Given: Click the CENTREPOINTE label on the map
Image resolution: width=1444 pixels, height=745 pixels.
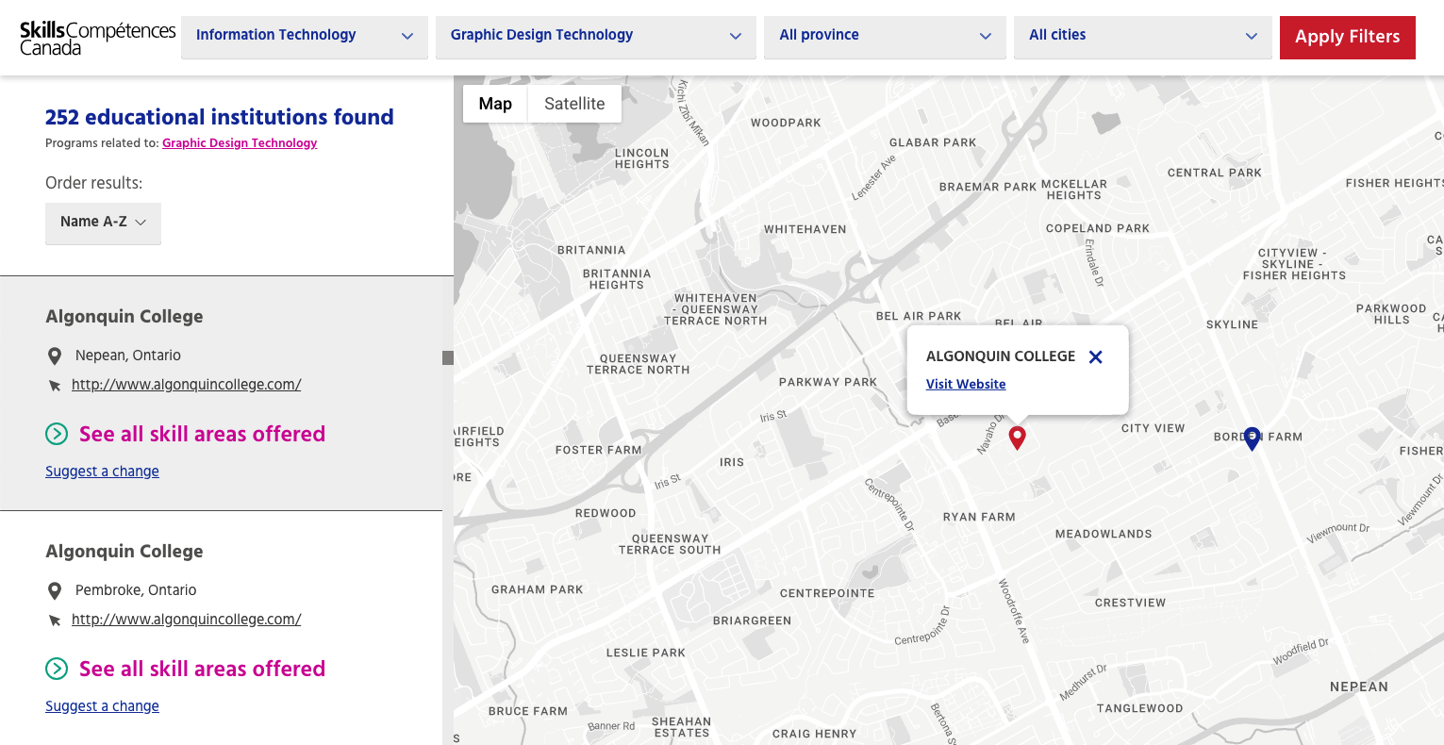Looking at the screenshot, I should [827, 594].
